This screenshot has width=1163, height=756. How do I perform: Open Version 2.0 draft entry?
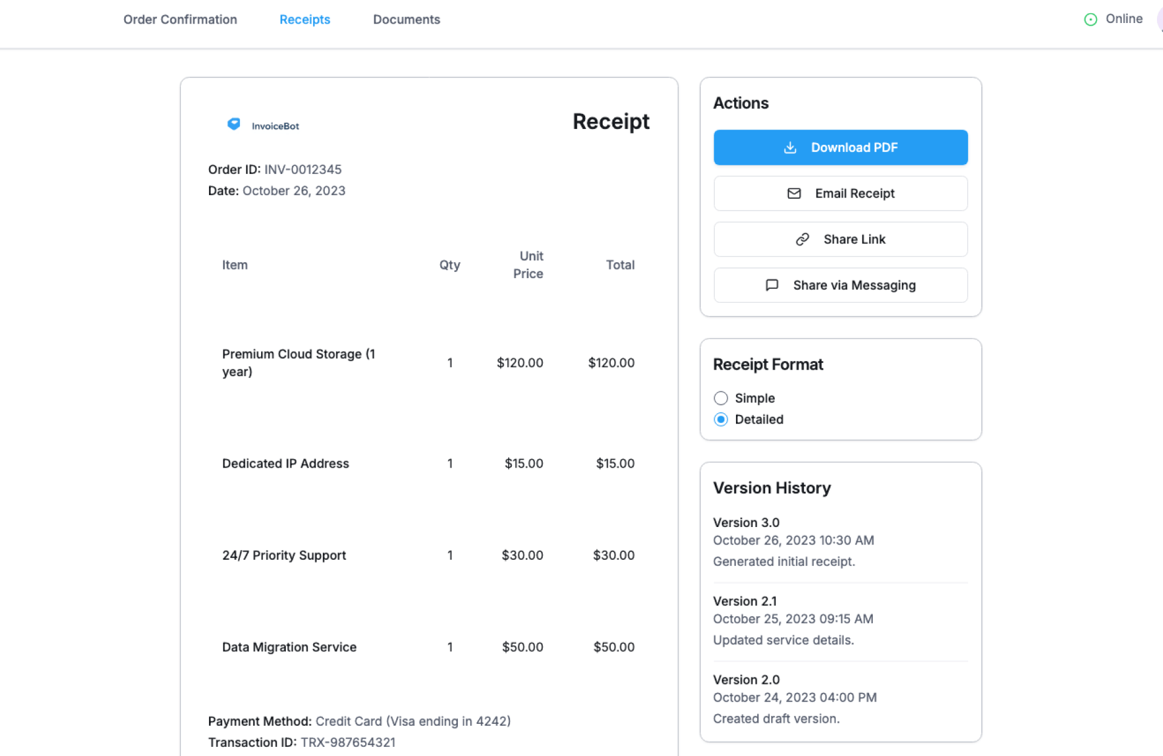tap(746, 680)
